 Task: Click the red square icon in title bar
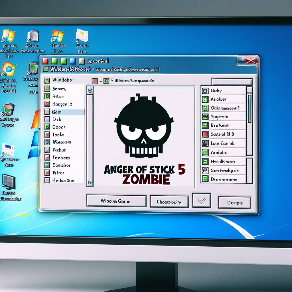45,61
